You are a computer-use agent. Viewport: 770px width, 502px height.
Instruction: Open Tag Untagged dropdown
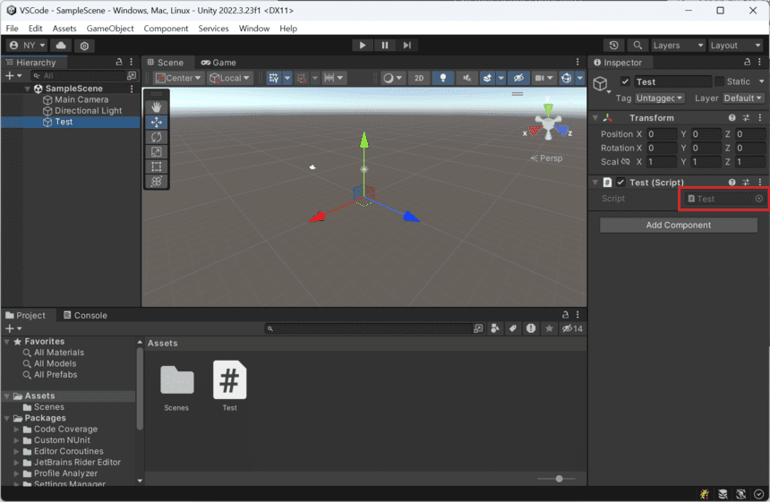[659, 98]
